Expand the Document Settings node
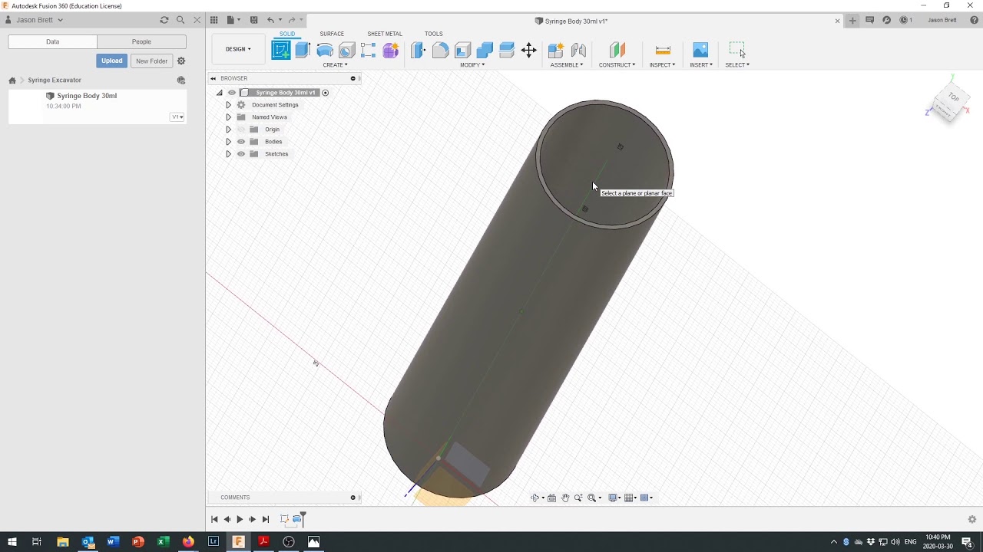Viewport: 983px width, 552px height. (228, 105)
